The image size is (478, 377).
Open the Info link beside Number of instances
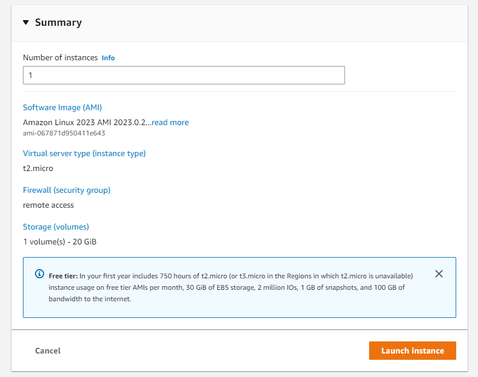click(x=108, y=57)
